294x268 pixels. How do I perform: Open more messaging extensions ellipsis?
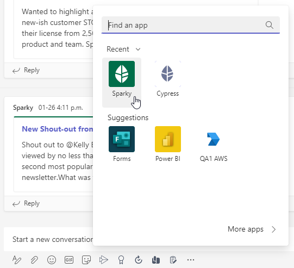tap(191, 260)
